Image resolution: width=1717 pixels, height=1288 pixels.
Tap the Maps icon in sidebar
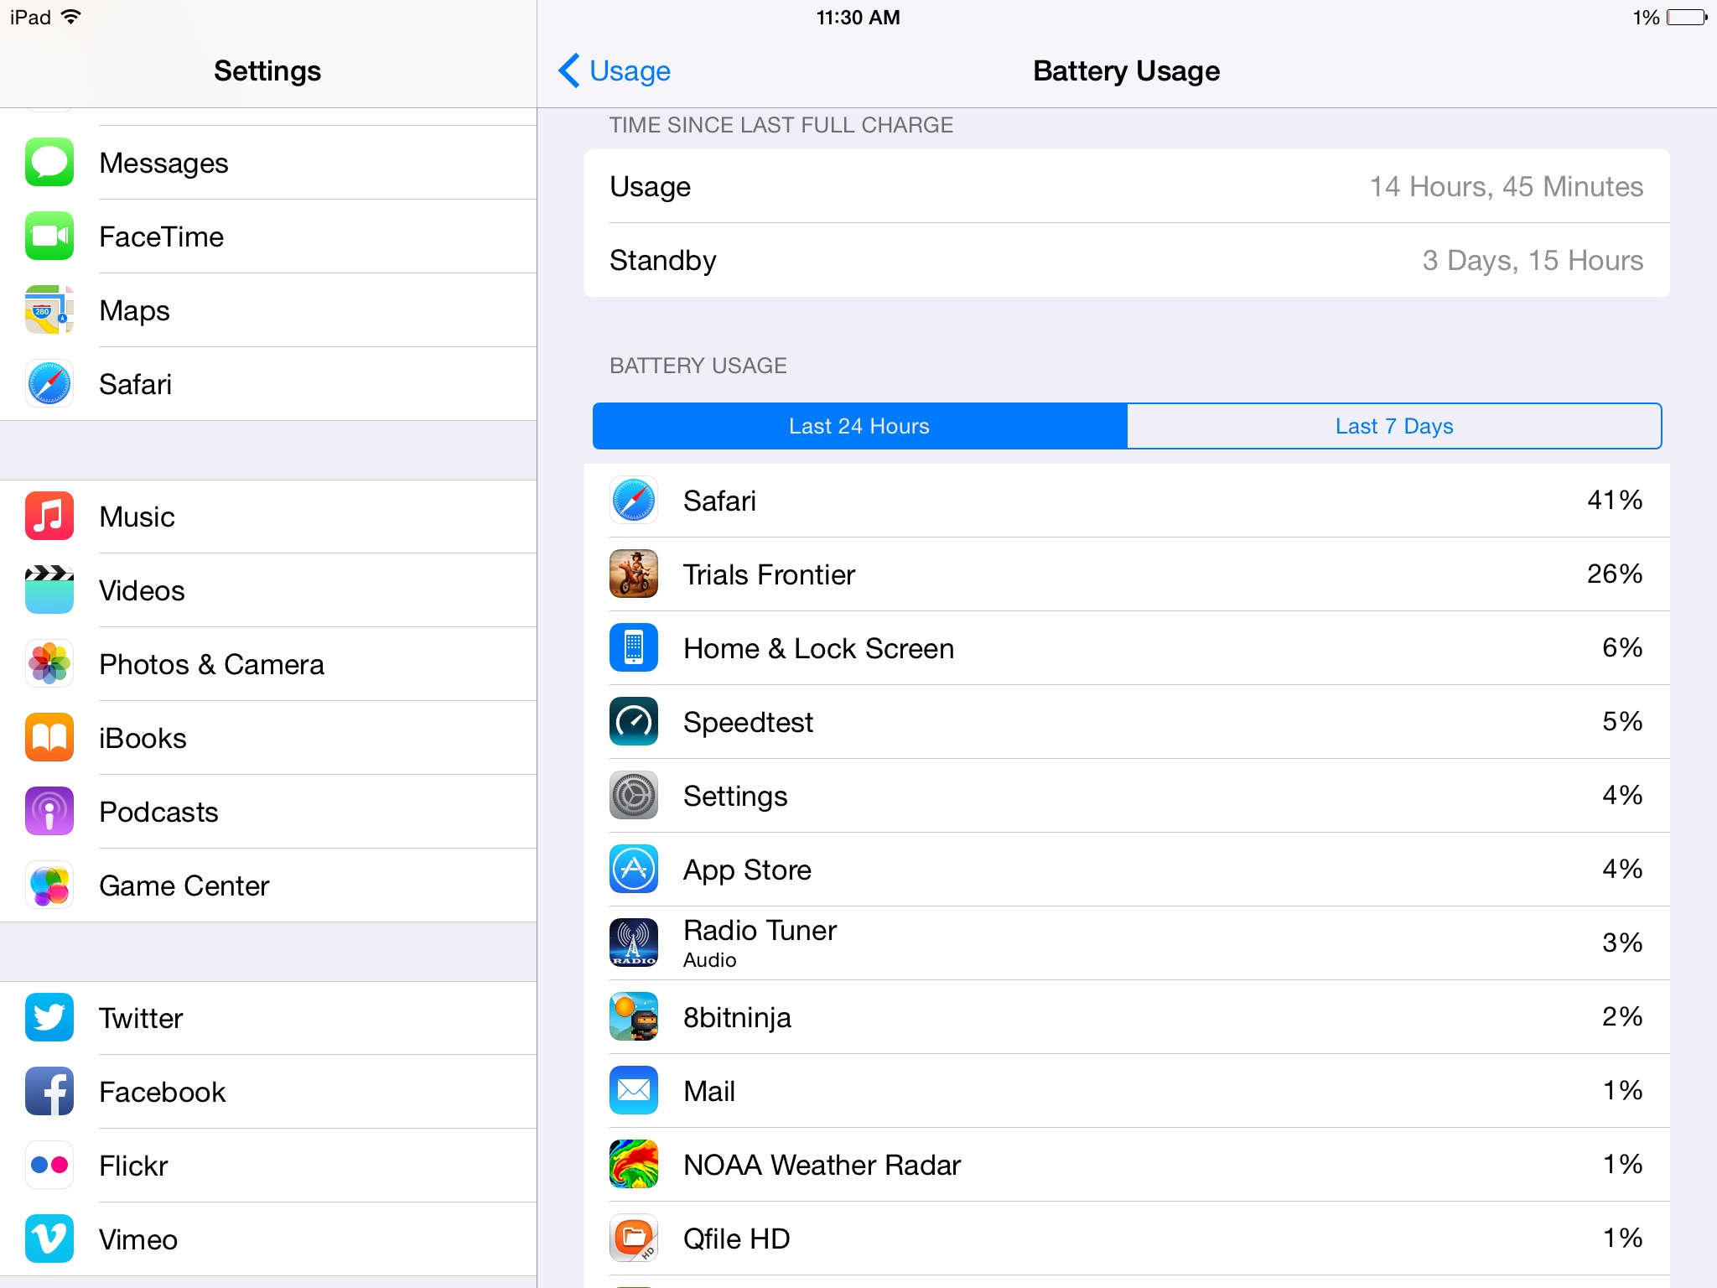tap(49, 310)
